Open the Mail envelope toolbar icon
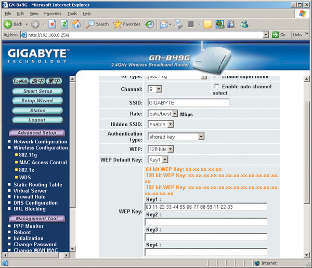Image resolution: width=312 pixels, height=268 pixels. 164,24
